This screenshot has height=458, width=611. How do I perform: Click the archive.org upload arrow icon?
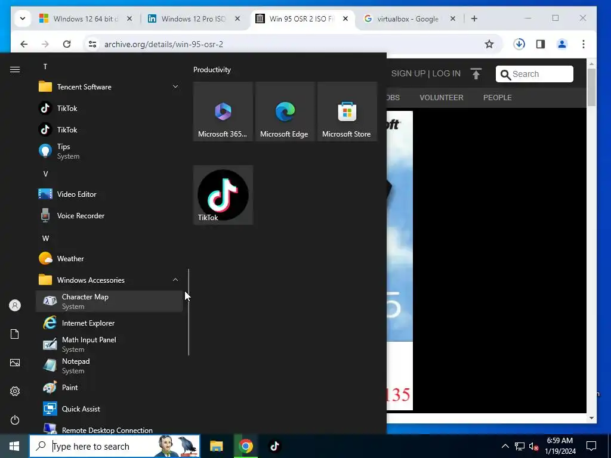[x=476, y=73]
